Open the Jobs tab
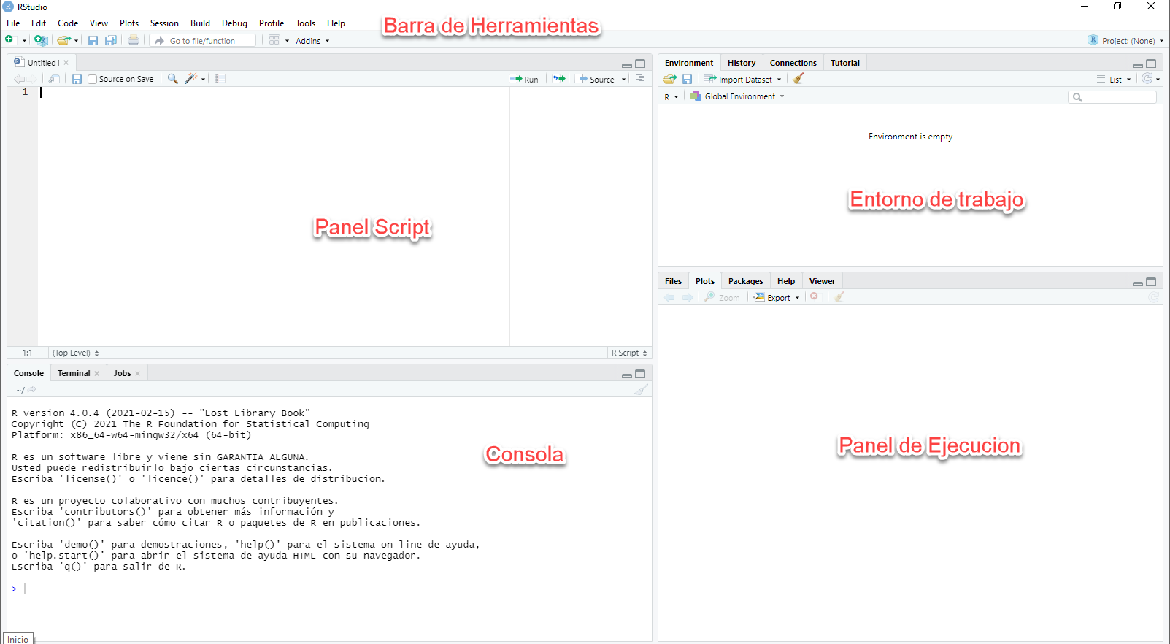The image size is (1170, 644). pyautogui.click(x=122, y=373)
